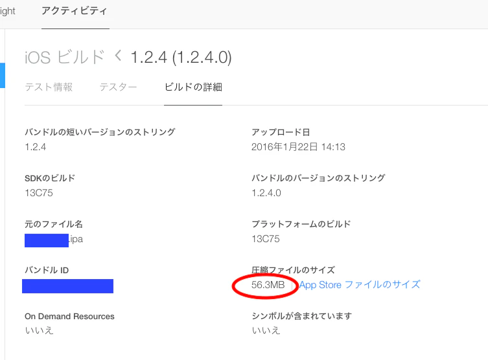
Task: Select the ビルドの詳細 tab
Action: click(193, 87)
